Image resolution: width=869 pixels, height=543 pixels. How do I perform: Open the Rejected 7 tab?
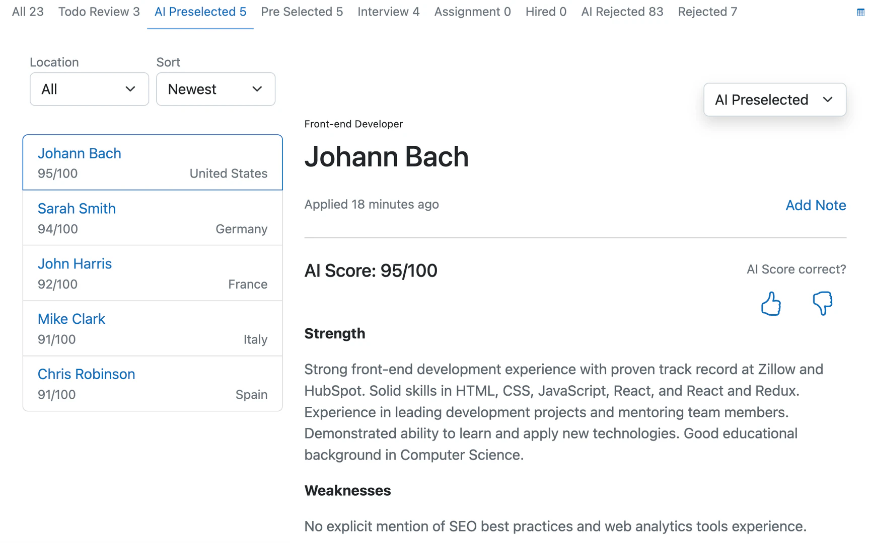707,12
